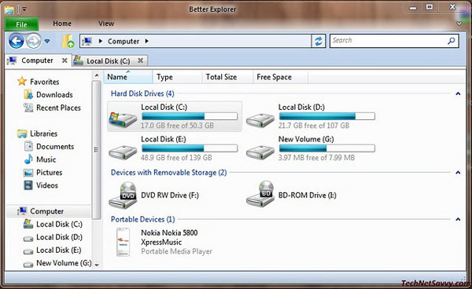Go back with the Back arrow button

click(16, 41)
